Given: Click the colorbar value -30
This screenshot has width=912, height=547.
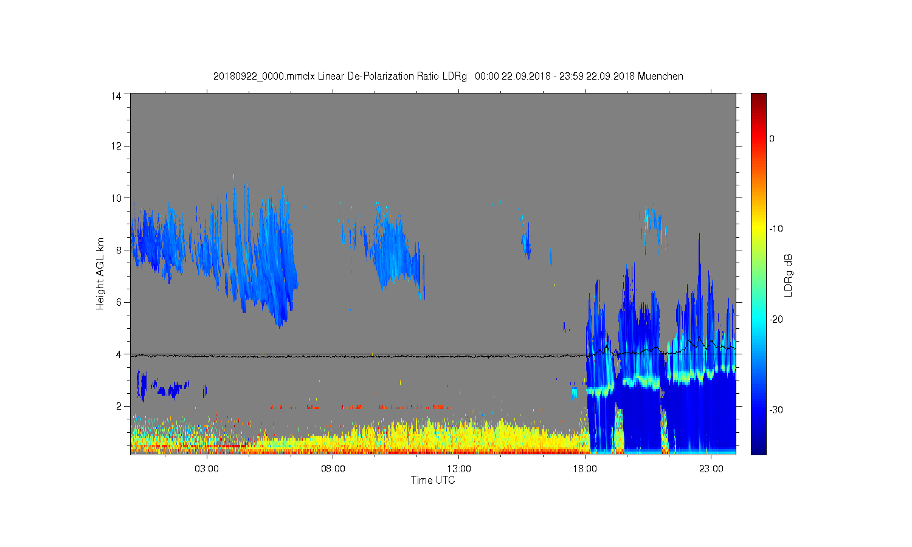Looking at the screenshot, I should [776, 410].
